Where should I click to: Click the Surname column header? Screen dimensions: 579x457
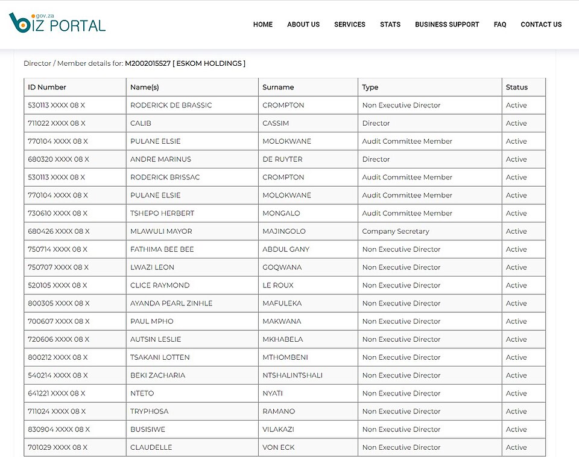click(278, 88)
